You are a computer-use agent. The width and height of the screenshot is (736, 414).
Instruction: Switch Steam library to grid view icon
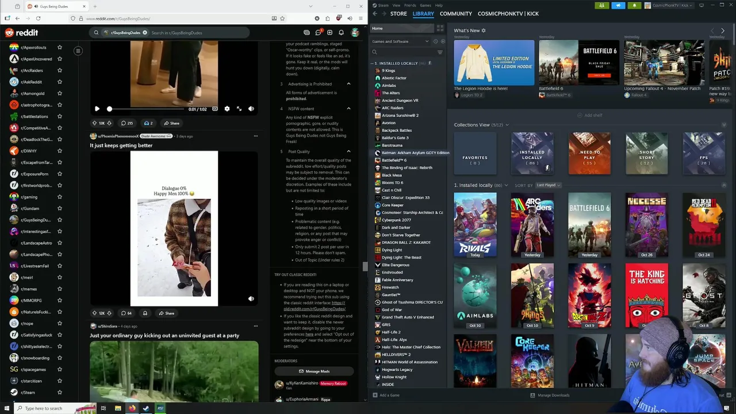(440, 28)
